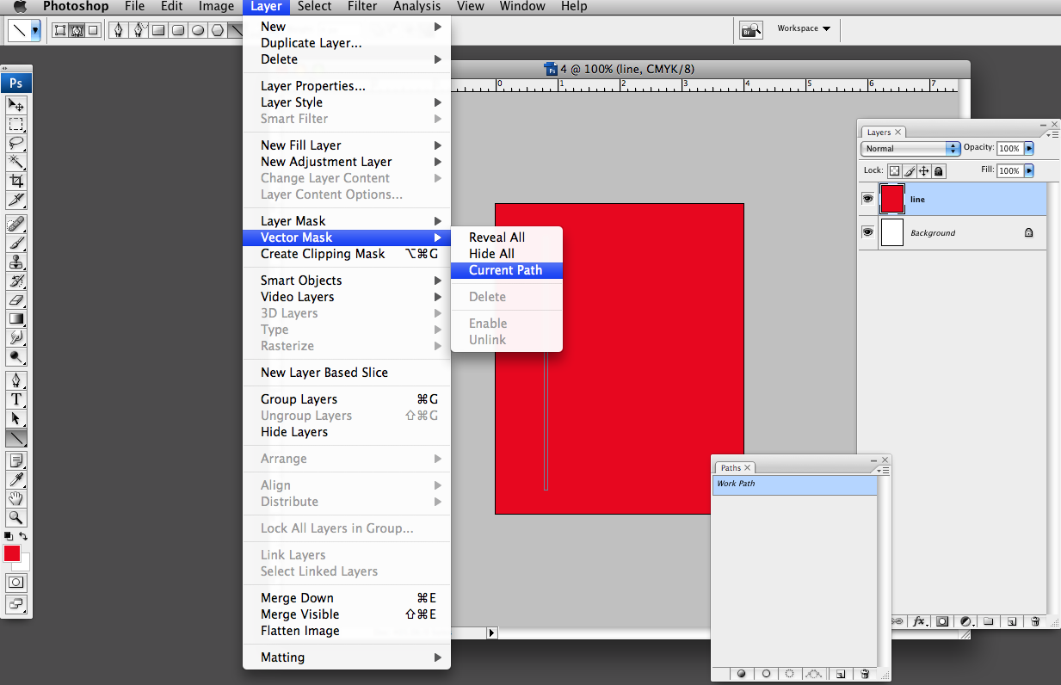Viewport: 1061px width, 685px height.
Task: Select the Lasso tool
Action: 16,143
